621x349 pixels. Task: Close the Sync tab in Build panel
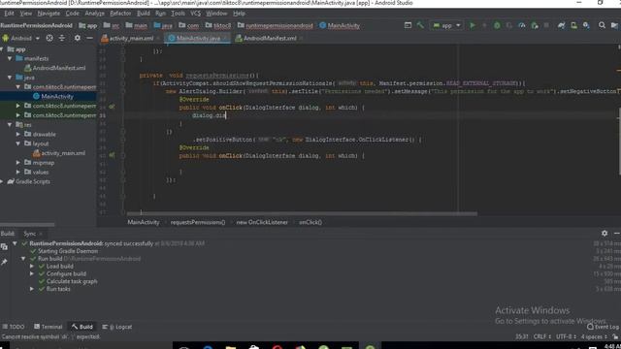click(x=41, y=234)
